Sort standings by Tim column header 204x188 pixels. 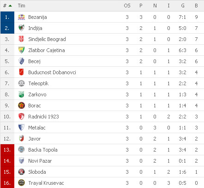(21, 6)
